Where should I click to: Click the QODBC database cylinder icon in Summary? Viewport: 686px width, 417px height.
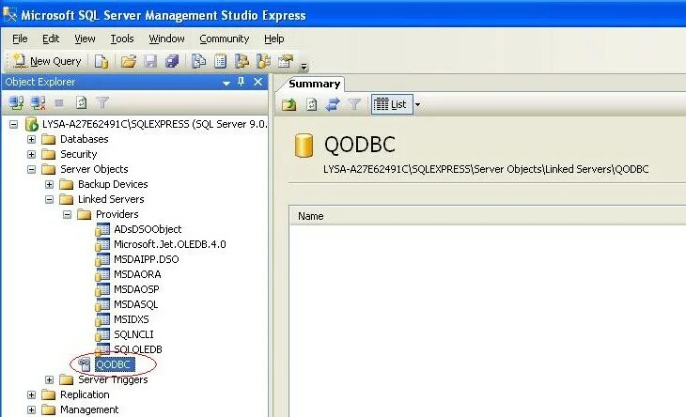(x=304, y=146)
